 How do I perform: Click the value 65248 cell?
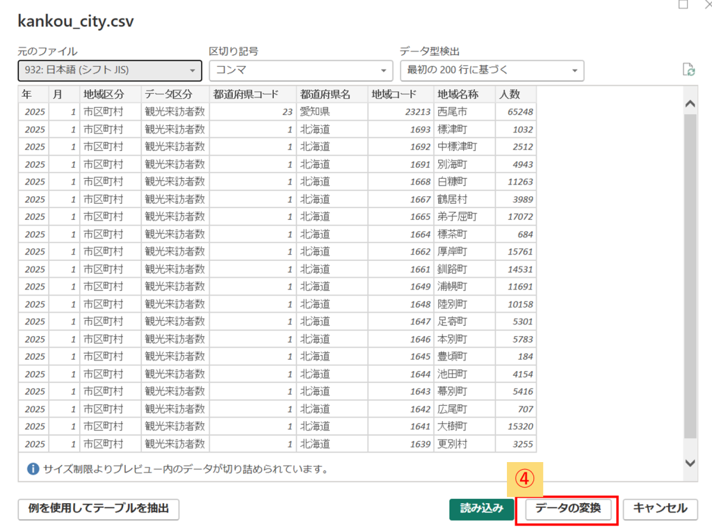tap(516, 112)
